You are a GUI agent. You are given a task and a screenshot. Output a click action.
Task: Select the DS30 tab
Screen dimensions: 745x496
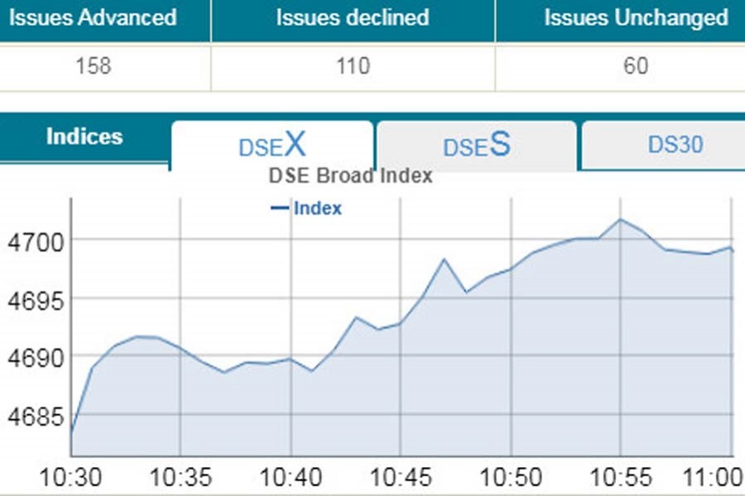pos(675,145)
